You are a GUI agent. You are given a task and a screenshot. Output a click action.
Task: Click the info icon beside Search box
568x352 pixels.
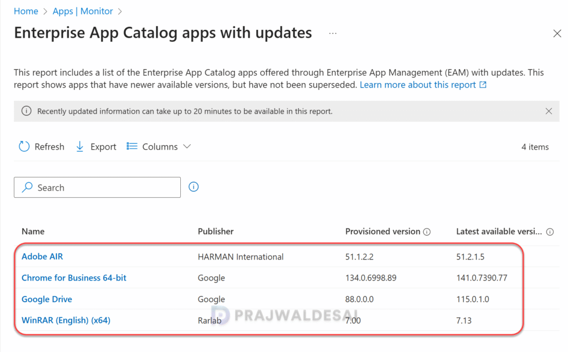194,187
